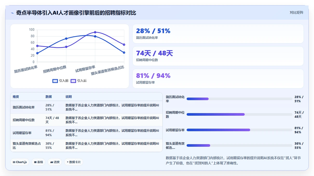Click the 引入前 data point for 招聘周期中位数
Image resolution: width=314 pixels, height=176 pixels.
pos(66,39)
